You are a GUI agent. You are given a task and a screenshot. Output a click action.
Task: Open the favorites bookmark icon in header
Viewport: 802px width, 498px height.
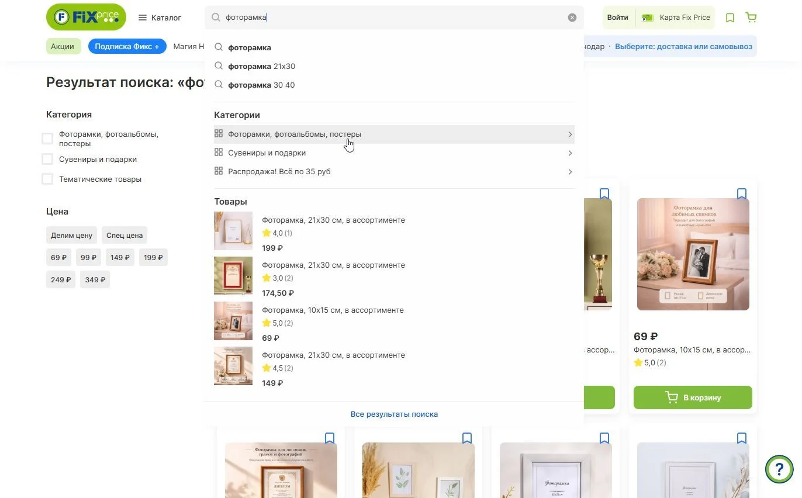730,18
